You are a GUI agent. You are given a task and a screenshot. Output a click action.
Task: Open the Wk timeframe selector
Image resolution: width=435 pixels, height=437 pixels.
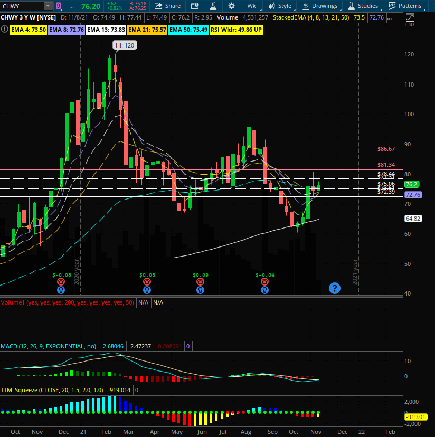point(252,6)
